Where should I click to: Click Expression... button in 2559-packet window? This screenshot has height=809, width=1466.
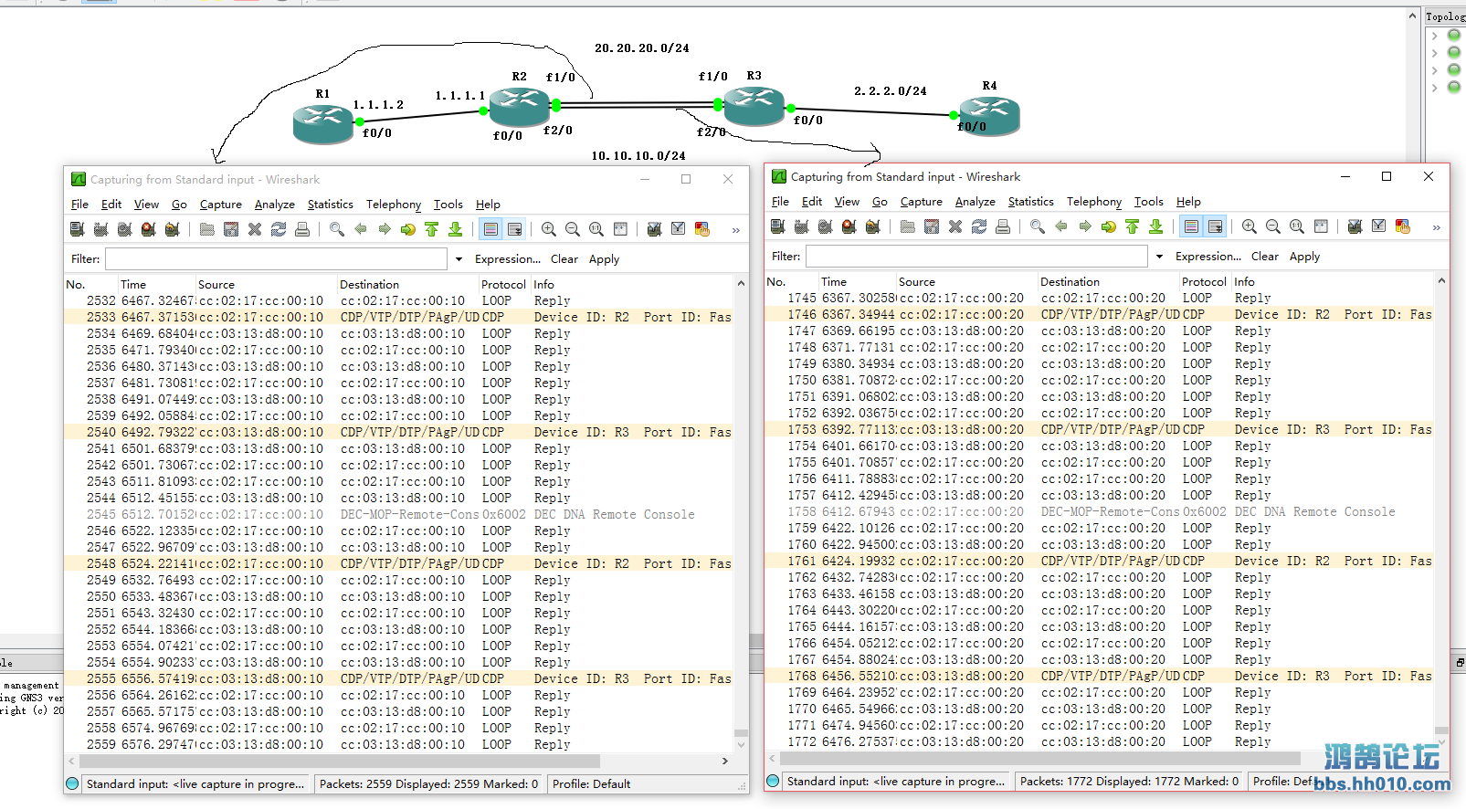tap(508, 259)
